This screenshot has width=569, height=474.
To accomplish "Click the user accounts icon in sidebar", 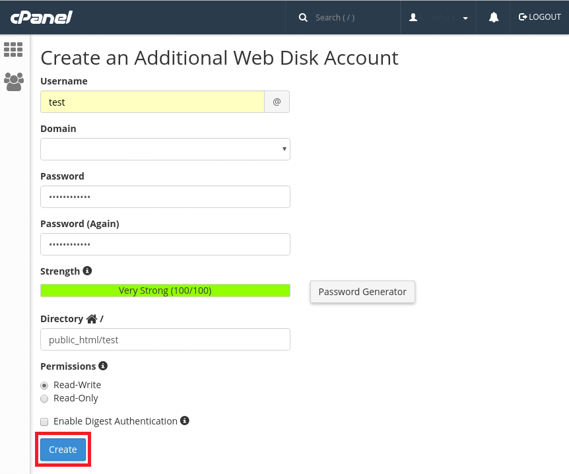I will (x=13, y=82).
